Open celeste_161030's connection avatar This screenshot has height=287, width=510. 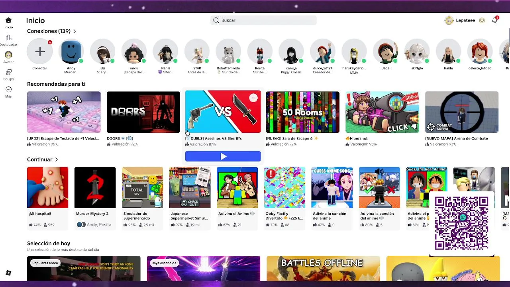coord(480,51)
